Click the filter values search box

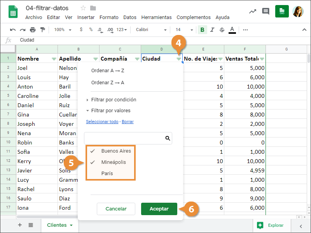pos(124,138)
